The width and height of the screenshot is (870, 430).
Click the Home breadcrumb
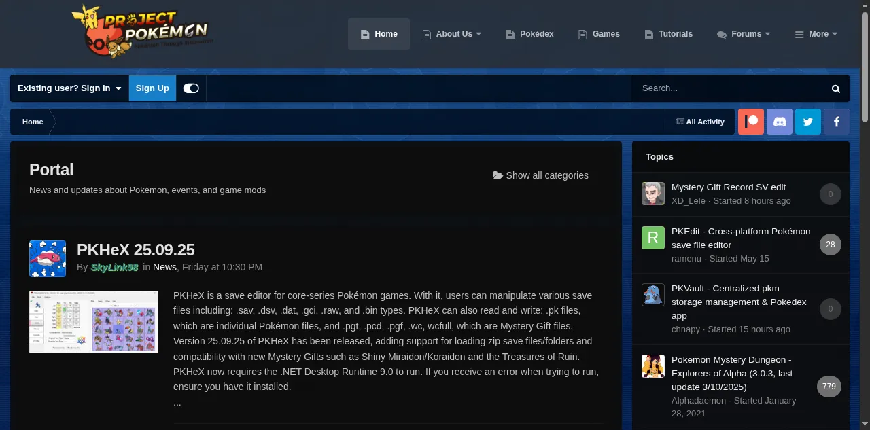pos(33,122)
